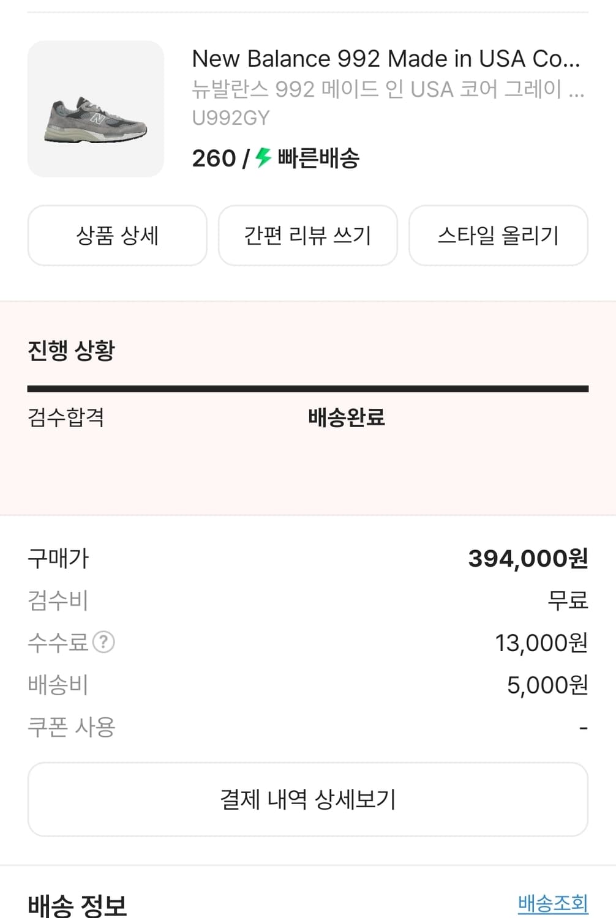Image resolution: width=616 pixels, height=918 pixels.
Task: Click the 쿠폰 사용 row label
Action: pos(72,727)
